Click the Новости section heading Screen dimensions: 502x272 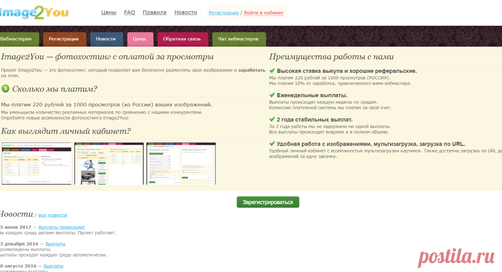16,214
